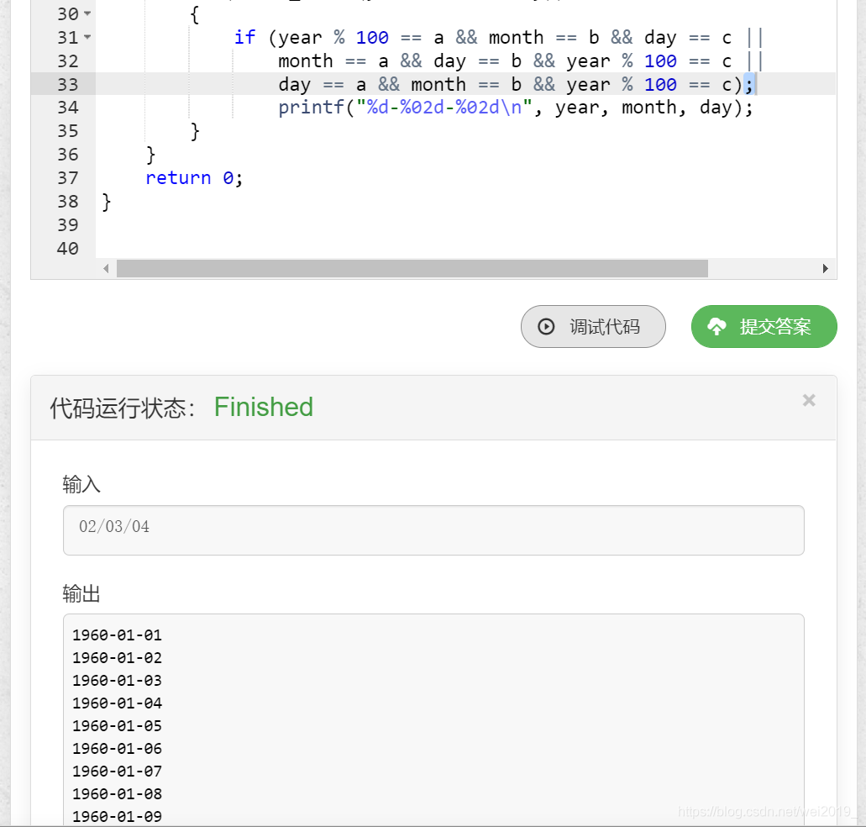
Task: Click output line 1960-01-01
Action: coord(117,635)
